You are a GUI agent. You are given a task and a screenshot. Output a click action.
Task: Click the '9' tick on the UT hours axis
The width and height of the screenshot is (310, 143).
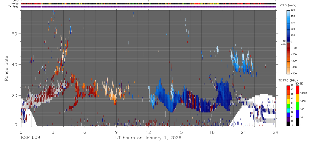pyautogui.click(x=116, y=132)
